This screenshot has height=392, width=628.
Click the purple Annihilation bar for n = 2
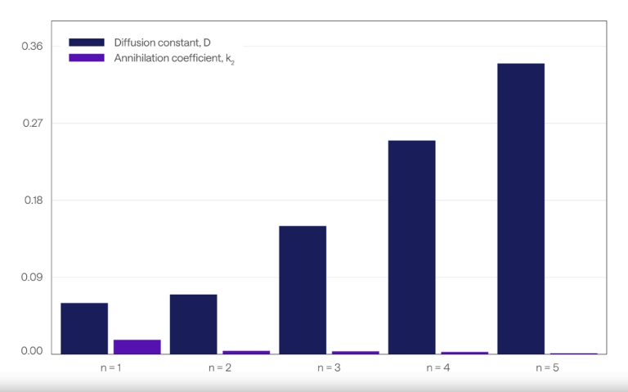[246, 353]
